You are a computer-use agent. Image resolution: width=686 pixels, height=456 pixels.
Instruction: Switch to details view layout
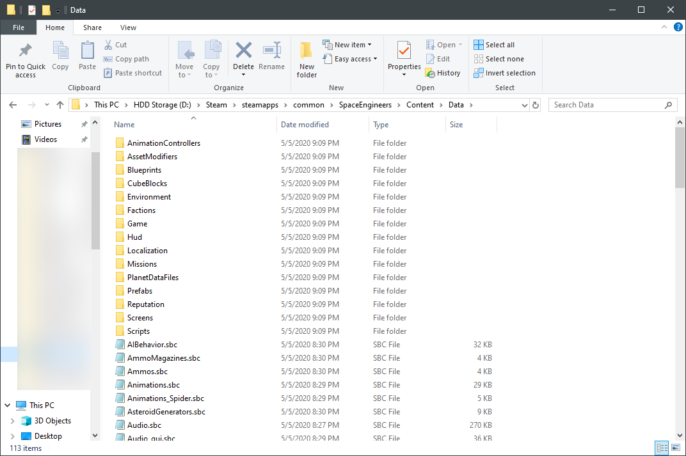tap(662, 448)
